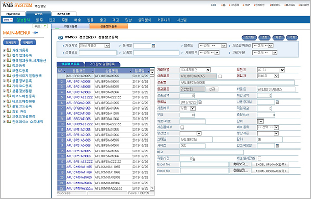
Task: Click the 저장 button
Action: tap(278, 37)
